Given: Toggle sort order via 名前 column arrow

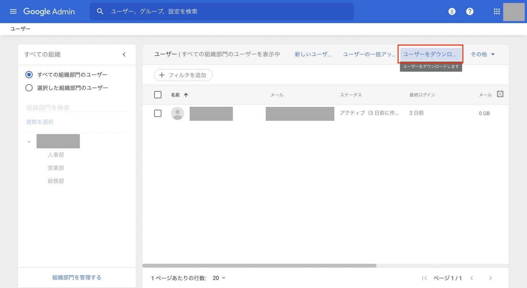Looking at the screenshot, I should click(186, 95).
